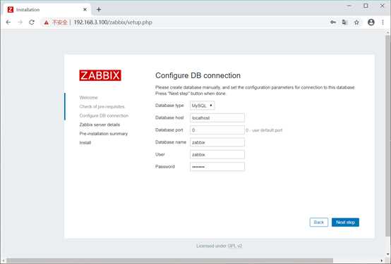Select Welcome step in sidebar

(88, 98)
